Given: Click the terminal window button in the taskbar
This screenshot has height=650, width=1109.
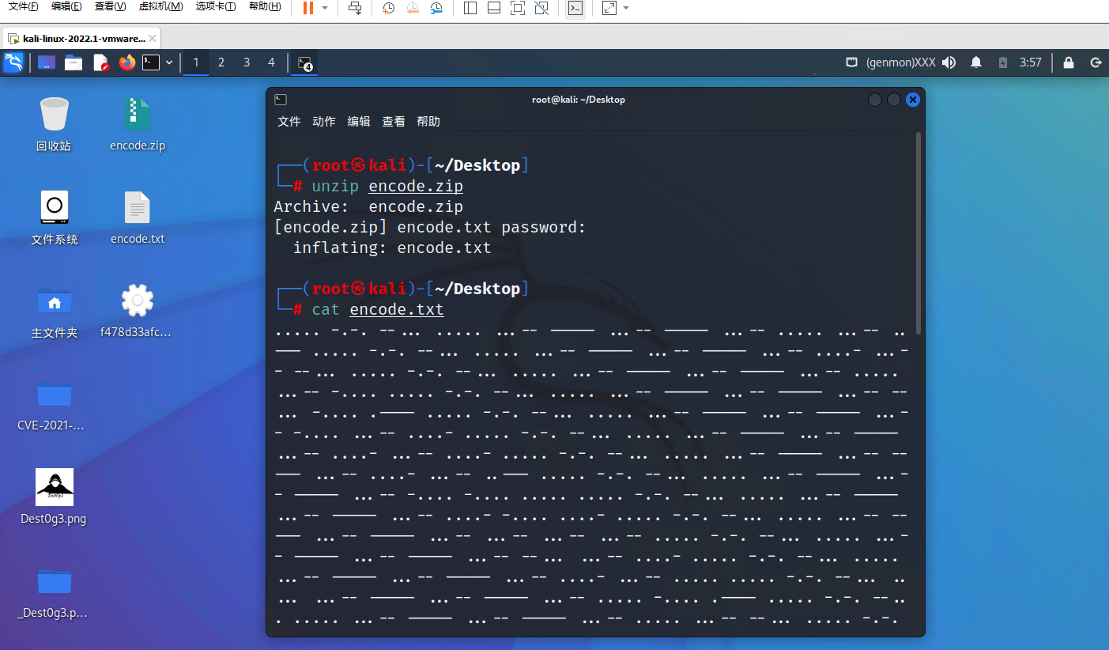Looking at the screenshot, I should tap(305, 62).
